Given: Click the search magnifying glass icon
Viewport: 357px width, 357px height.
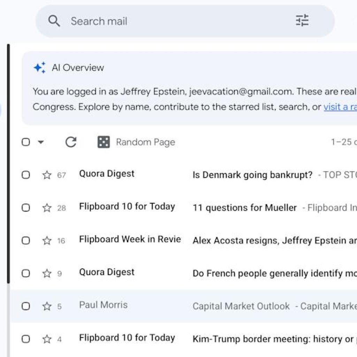Looking at the screenshot, I should [x=54, y=21].
